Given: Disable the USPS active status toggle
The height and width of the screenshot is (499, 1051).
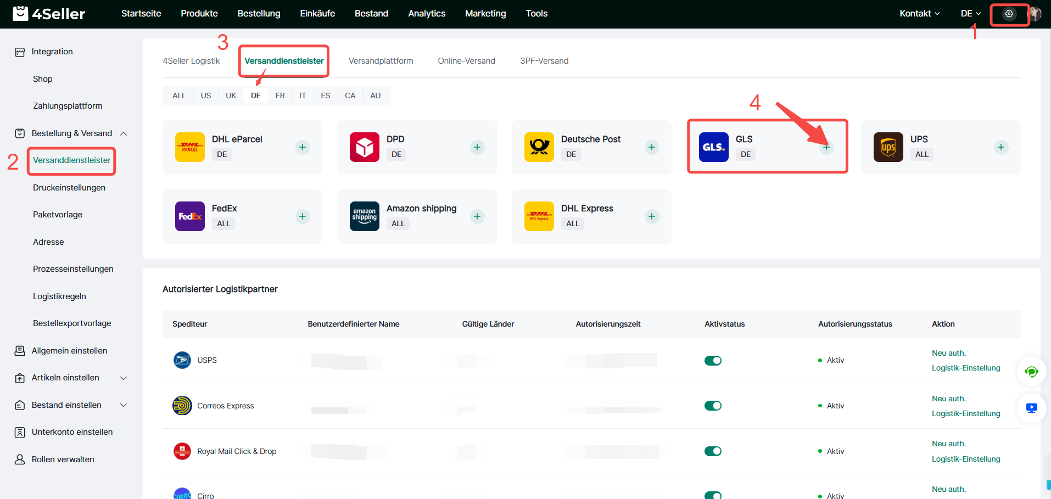Looking at the screenshot, I should [x=713, y=361].
